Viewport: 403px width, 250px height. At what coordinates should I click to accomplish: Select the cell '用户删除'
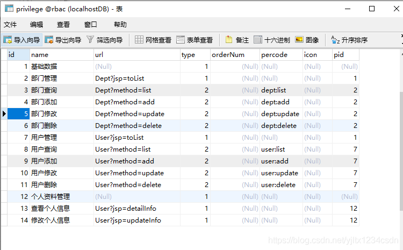pyautogui.click(x=62, y=185)
